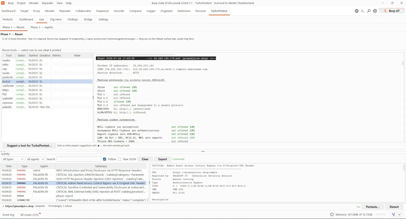Image resolution: width=406 pixels, height=219 pixels.
Task: Click the vote thumb icon beside suggestions
Action: [98, 146]
